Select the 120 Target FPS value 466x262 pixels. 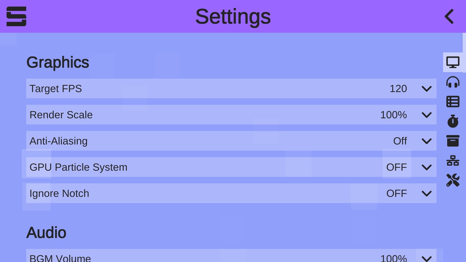click(x=398, y=88)
